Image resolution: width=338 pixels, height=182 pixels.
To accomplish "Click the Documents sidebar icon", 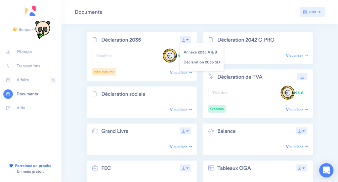I will 8,94.
